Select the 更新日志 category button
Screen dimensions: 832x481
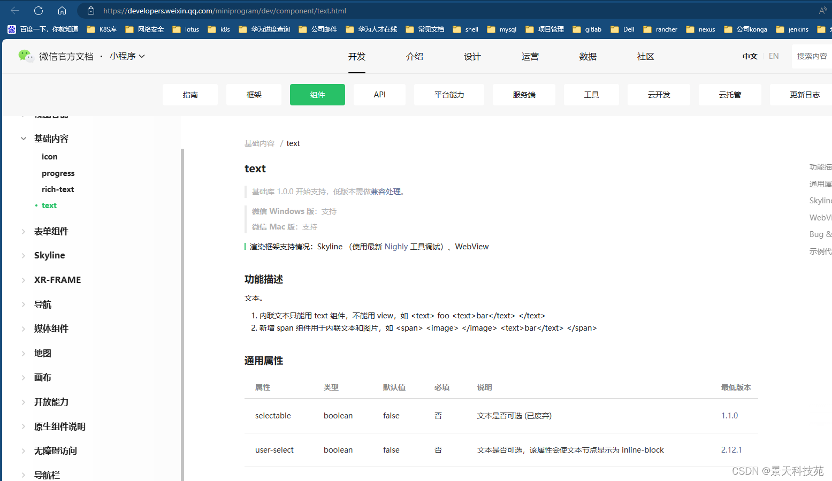point(801,95)
